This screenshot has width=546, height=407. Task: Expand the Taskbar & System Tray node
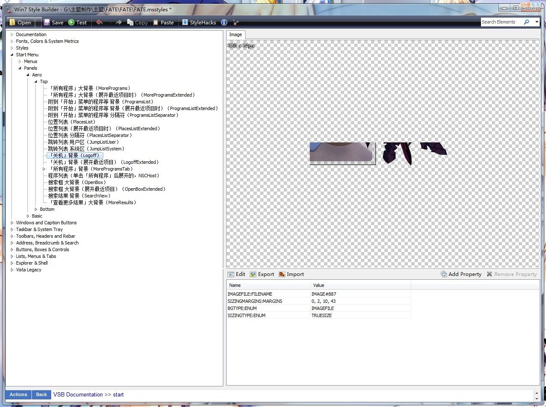(x=12, y=229)
